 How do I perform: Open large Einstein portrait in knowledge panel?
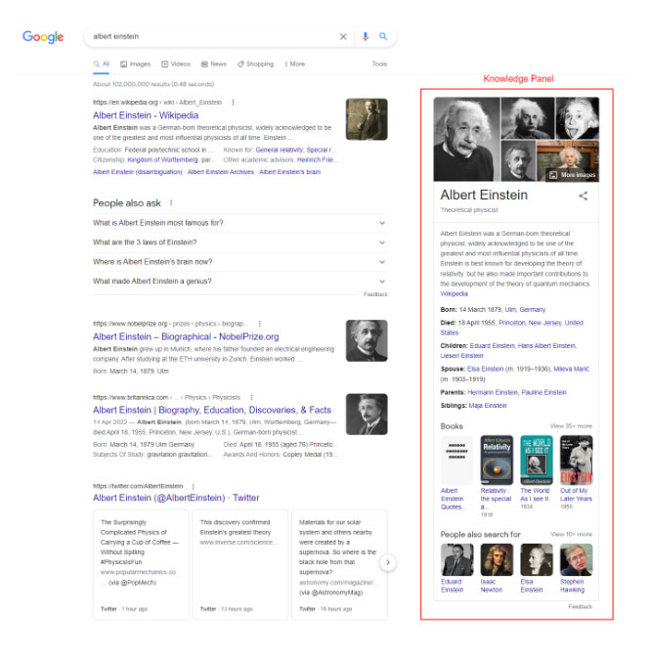tap(466, 139)
